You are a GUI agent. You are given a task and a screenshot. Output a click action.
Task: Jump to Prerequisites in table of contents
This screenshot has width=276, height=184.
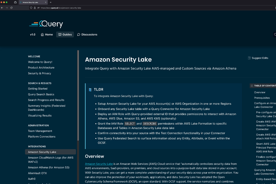262,98
